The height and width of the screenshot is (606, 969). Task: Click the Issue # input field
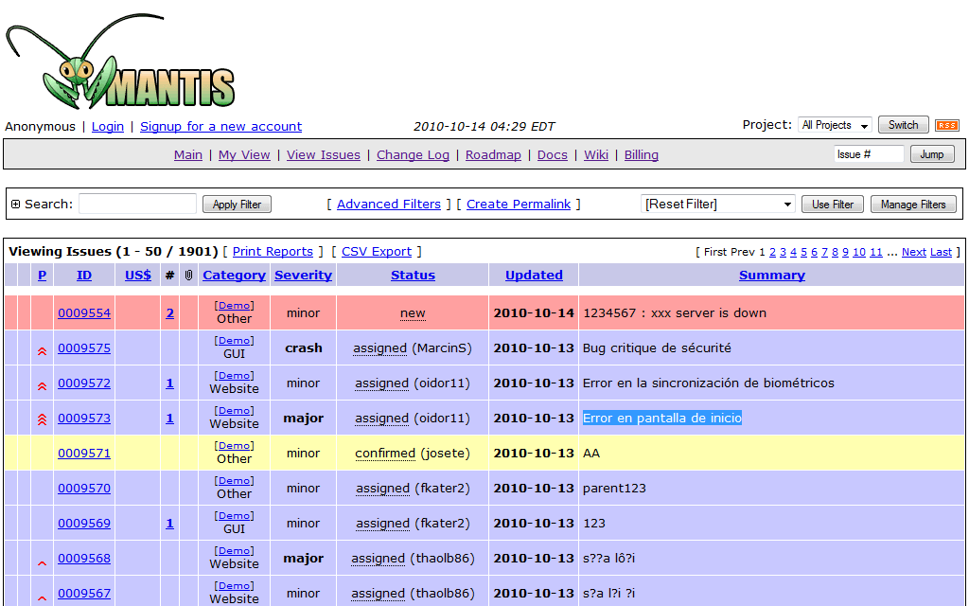(869, 154)
